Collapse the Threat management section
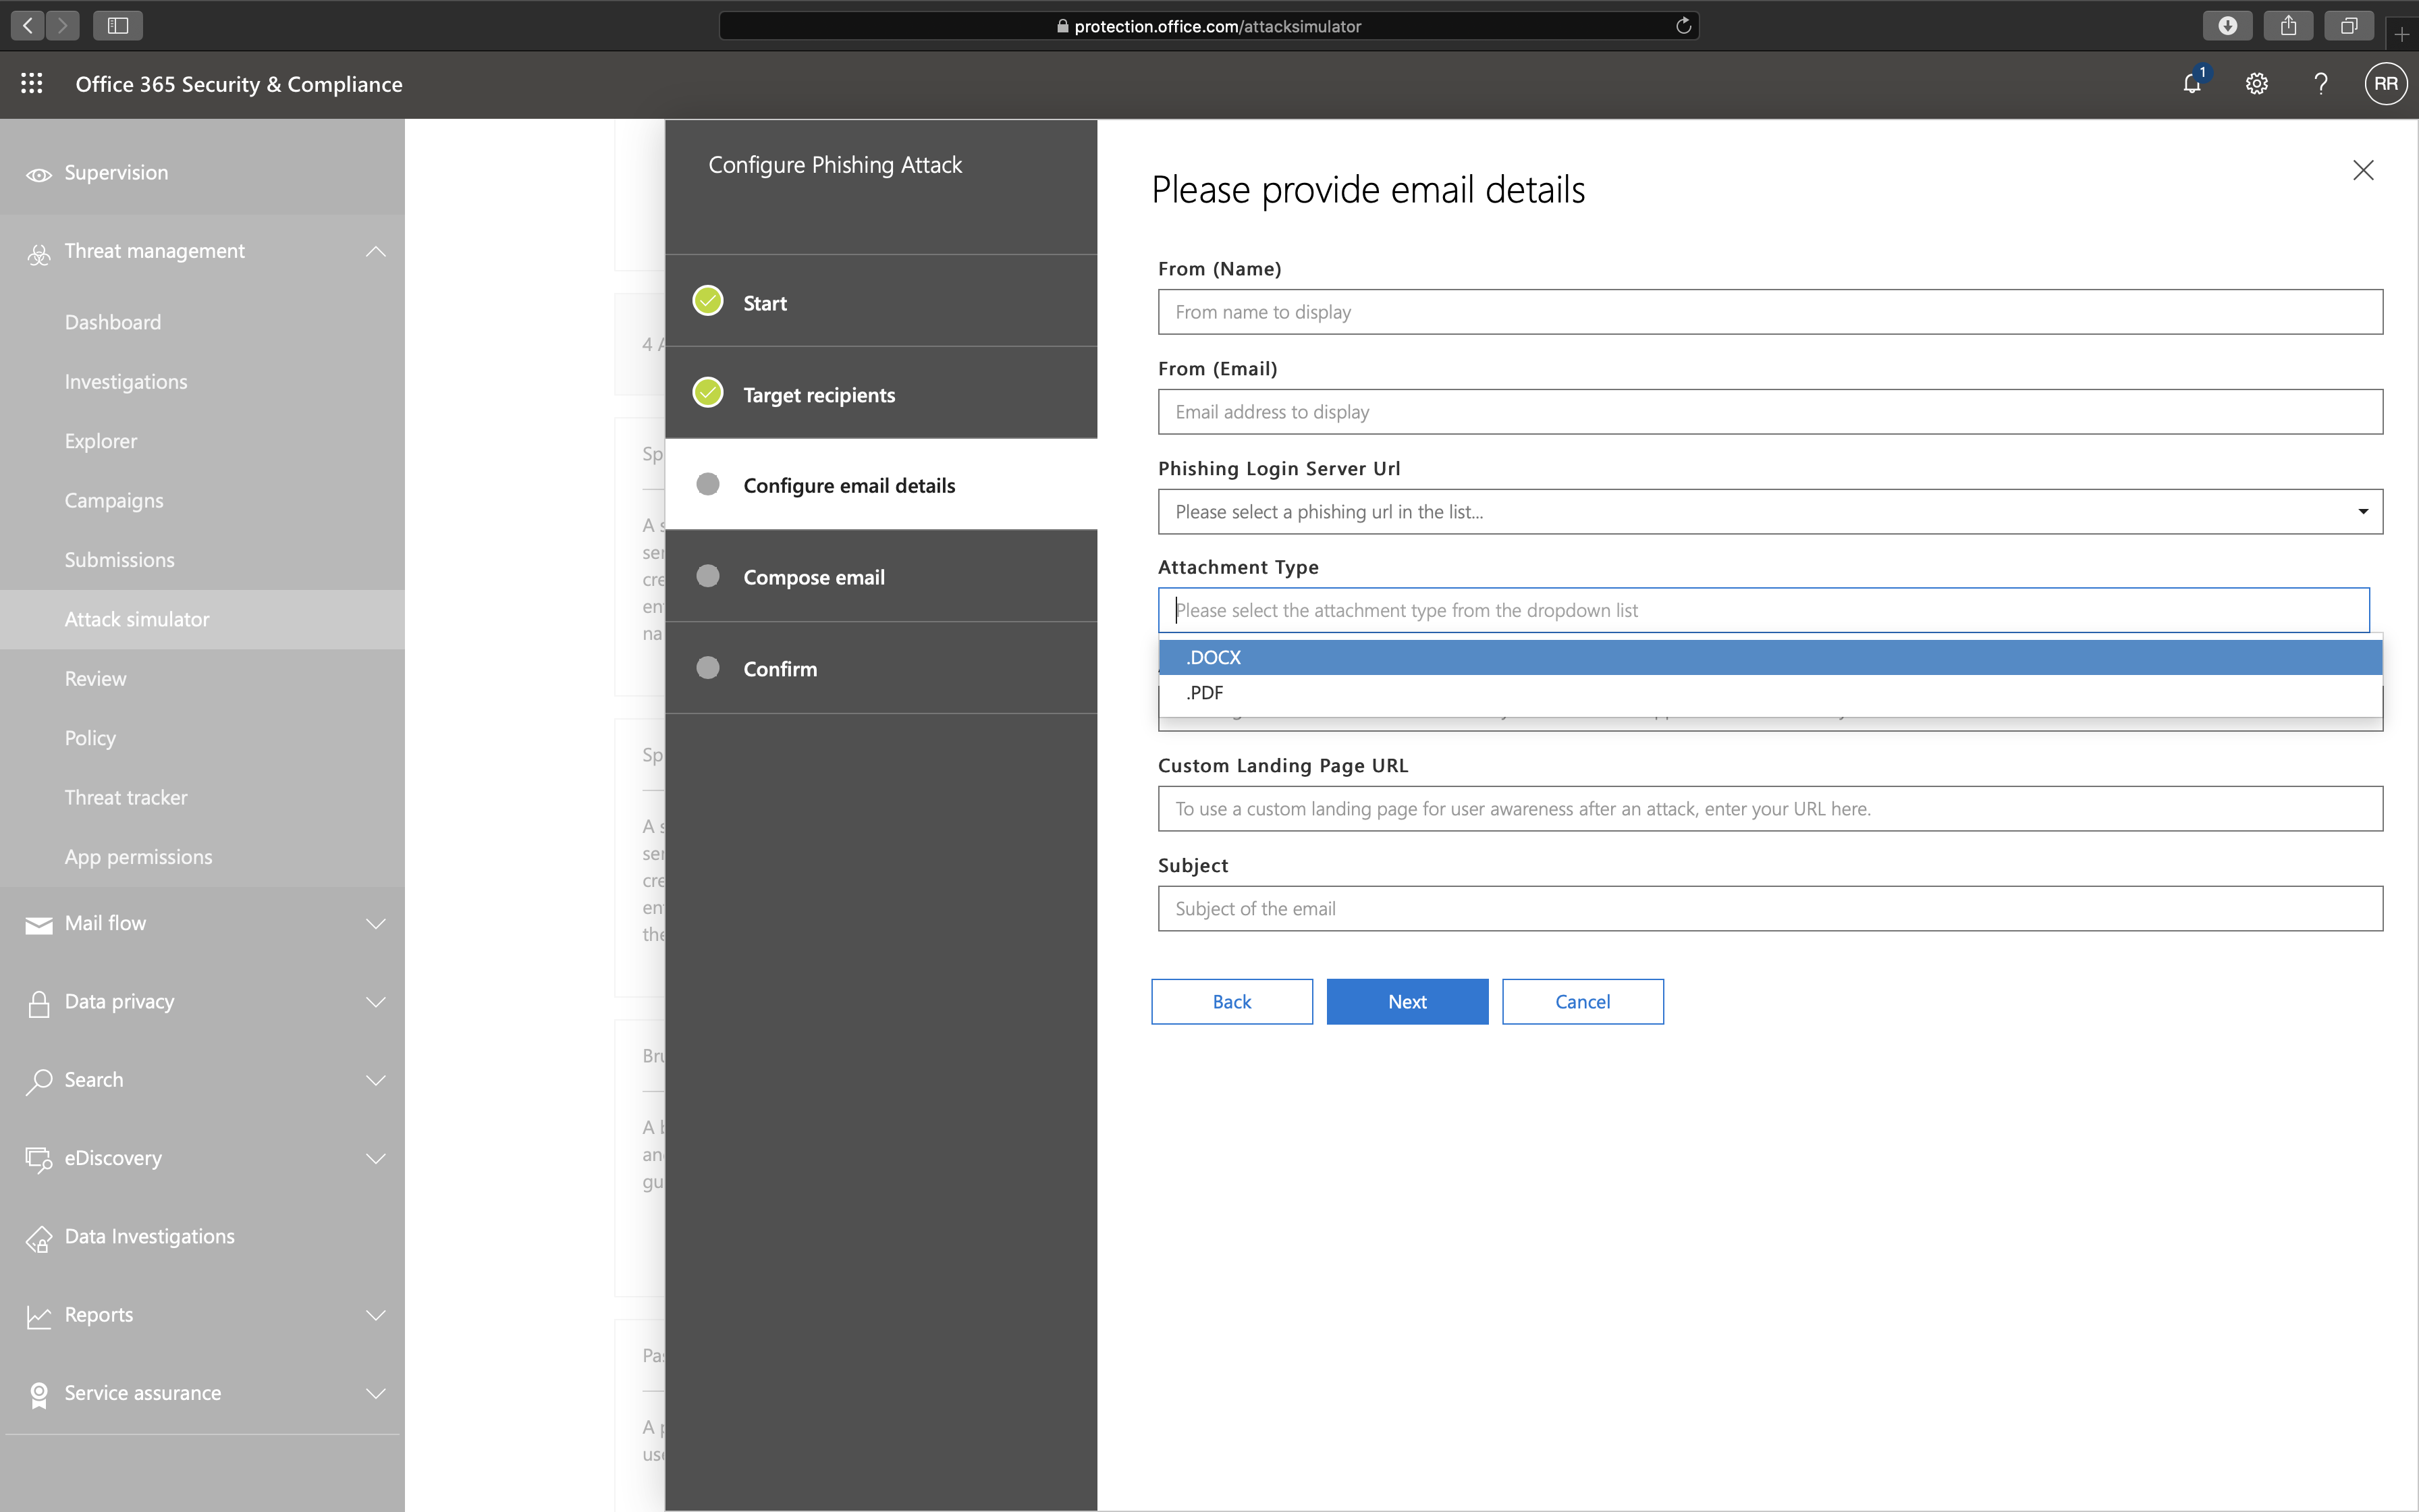 coord(375,251)
